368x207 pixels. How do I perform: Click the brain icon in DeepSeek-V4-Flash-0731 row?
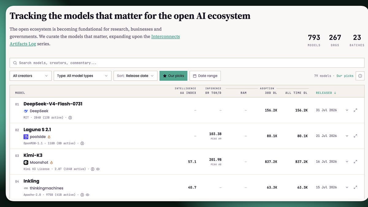[x=70, y=117]
